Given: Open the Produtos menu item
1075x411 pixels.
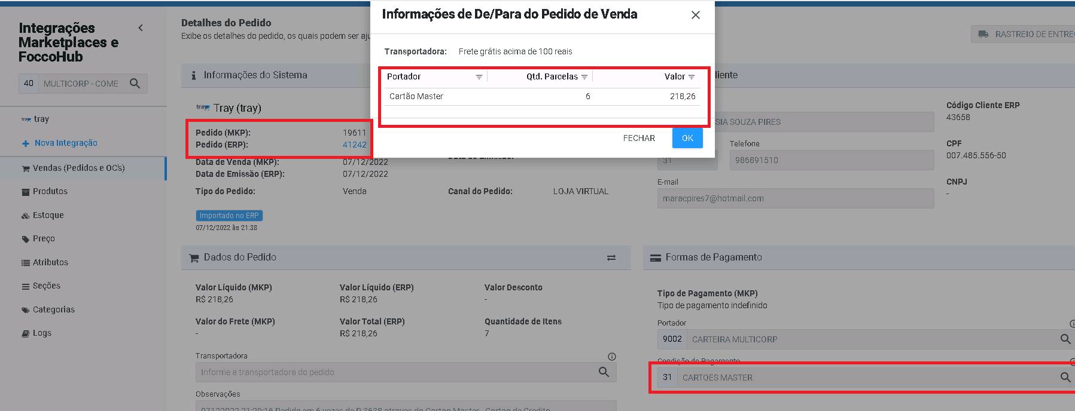Looking at the screenshot, I should click(45, 191).
